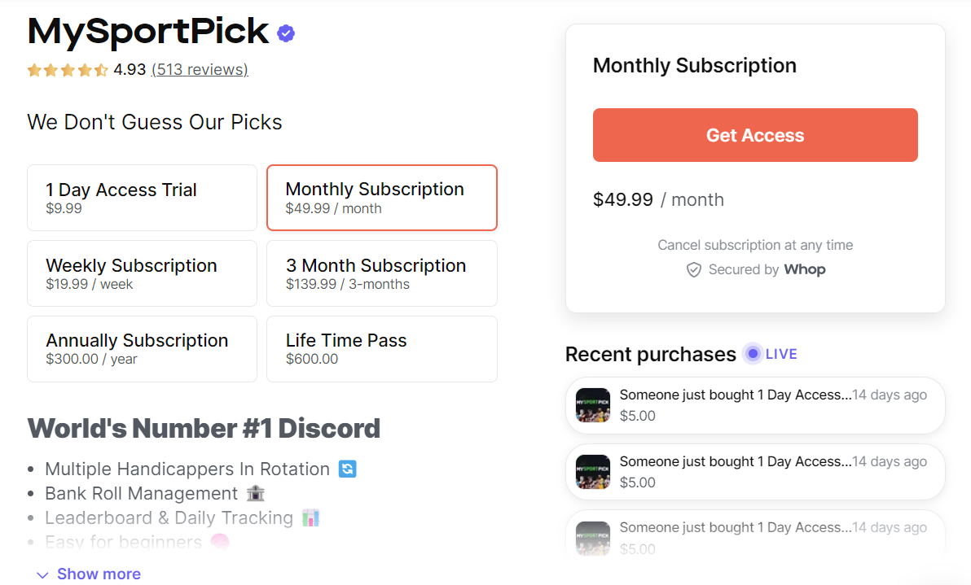Click the first star in the rating
The image size is (971, 585).
pos(34,70)
